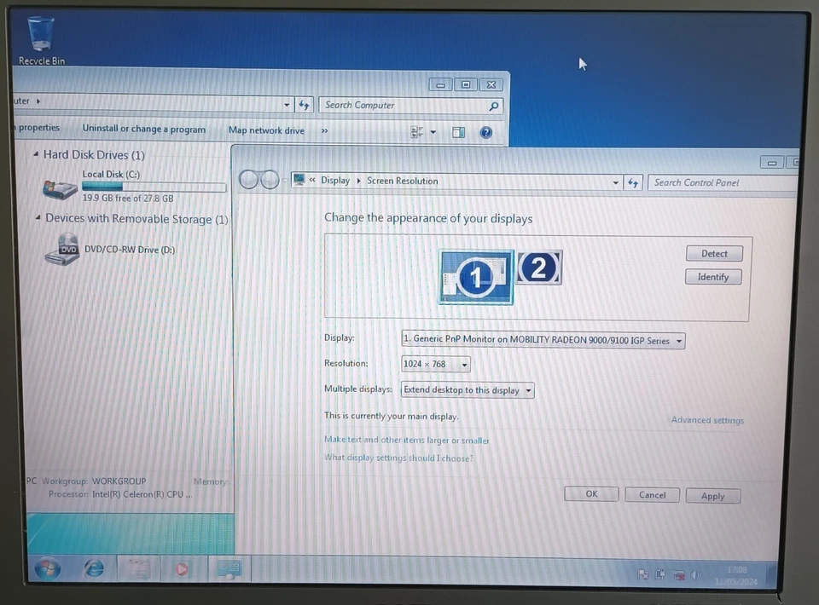The image size is (819, 605).
Task: Click the Start orb
Action: coord(47,568)
